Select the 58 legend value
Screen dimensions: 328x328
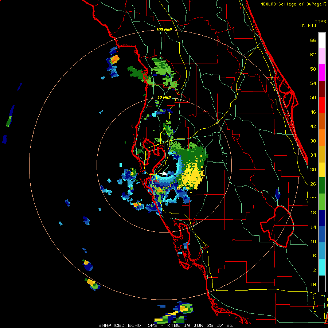tap(313, 69)
